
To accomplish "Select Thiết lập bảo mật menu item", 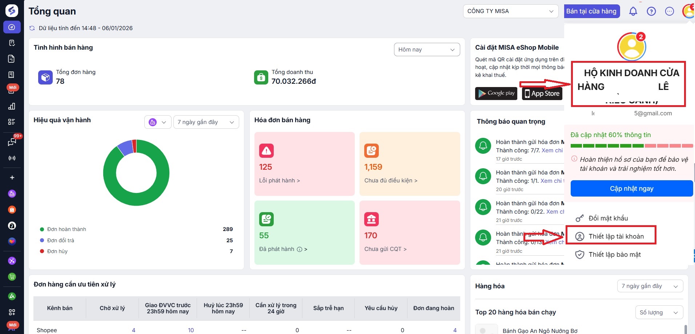I will pyautogui.click(x=614, y=255).
